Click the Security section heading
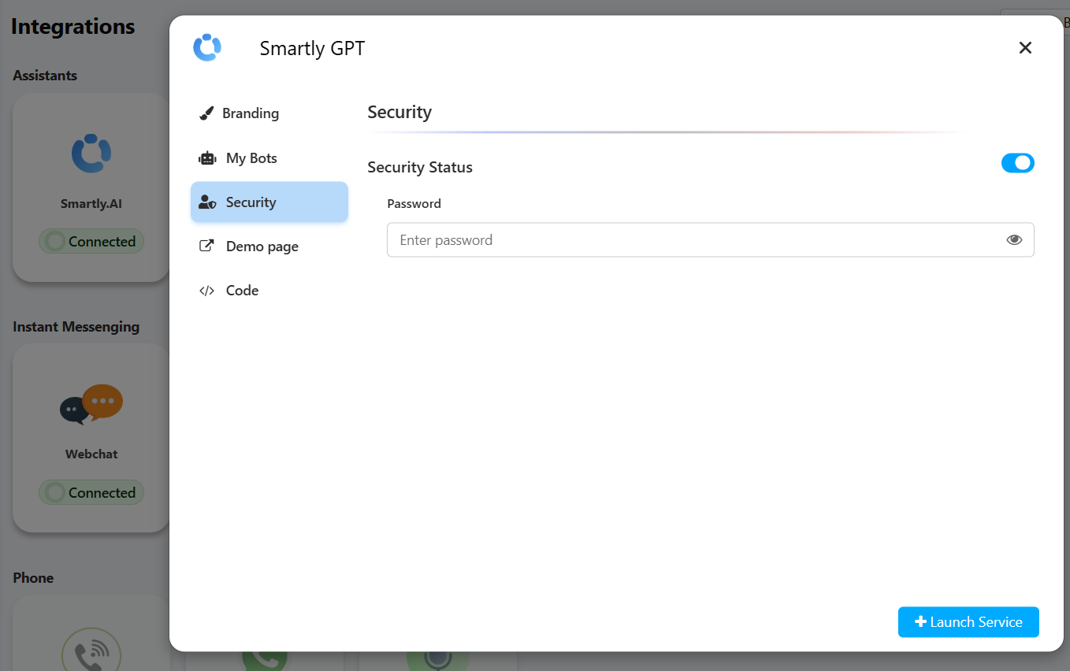The image size is (1070, 671). pyautogui.click(x=399, y=112)
